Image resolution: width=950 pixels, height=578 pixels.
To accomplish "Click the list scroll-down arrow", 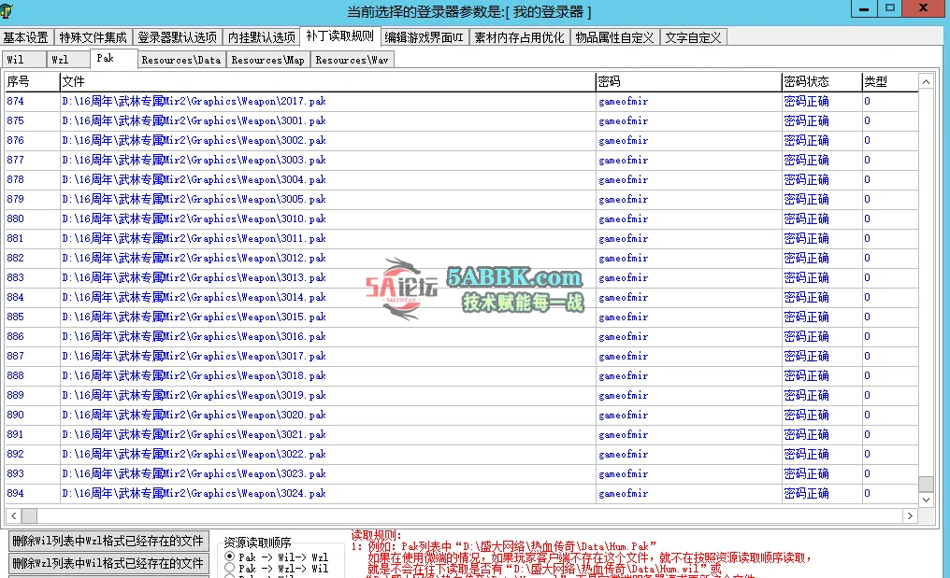I will [x=926, y=500].
